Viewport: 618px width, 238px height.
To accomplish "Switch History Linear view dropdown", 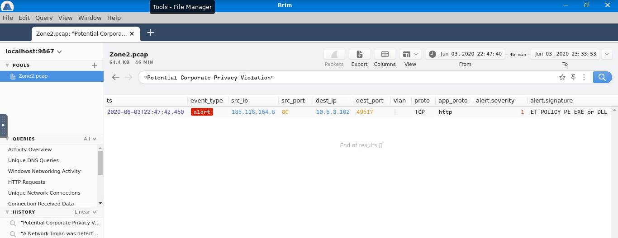I will coord(86,212).
